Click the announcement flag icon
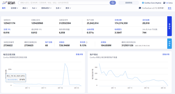The image size is (175, 94). 140,8
